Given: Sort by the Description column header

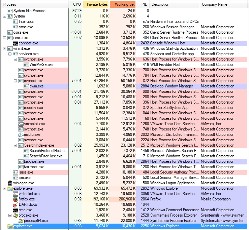Looking at the screenshot, I should click(x=175, y=4).
